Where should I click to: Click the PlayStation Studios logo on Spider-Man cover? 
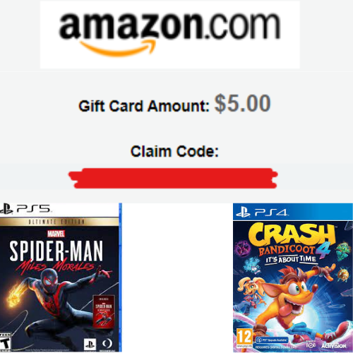pyautogui.click(x=90, y=345)
